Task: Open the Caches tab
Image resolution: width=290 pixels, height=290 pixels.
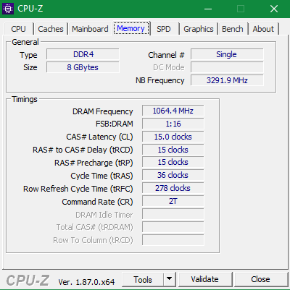Action: 51,29
